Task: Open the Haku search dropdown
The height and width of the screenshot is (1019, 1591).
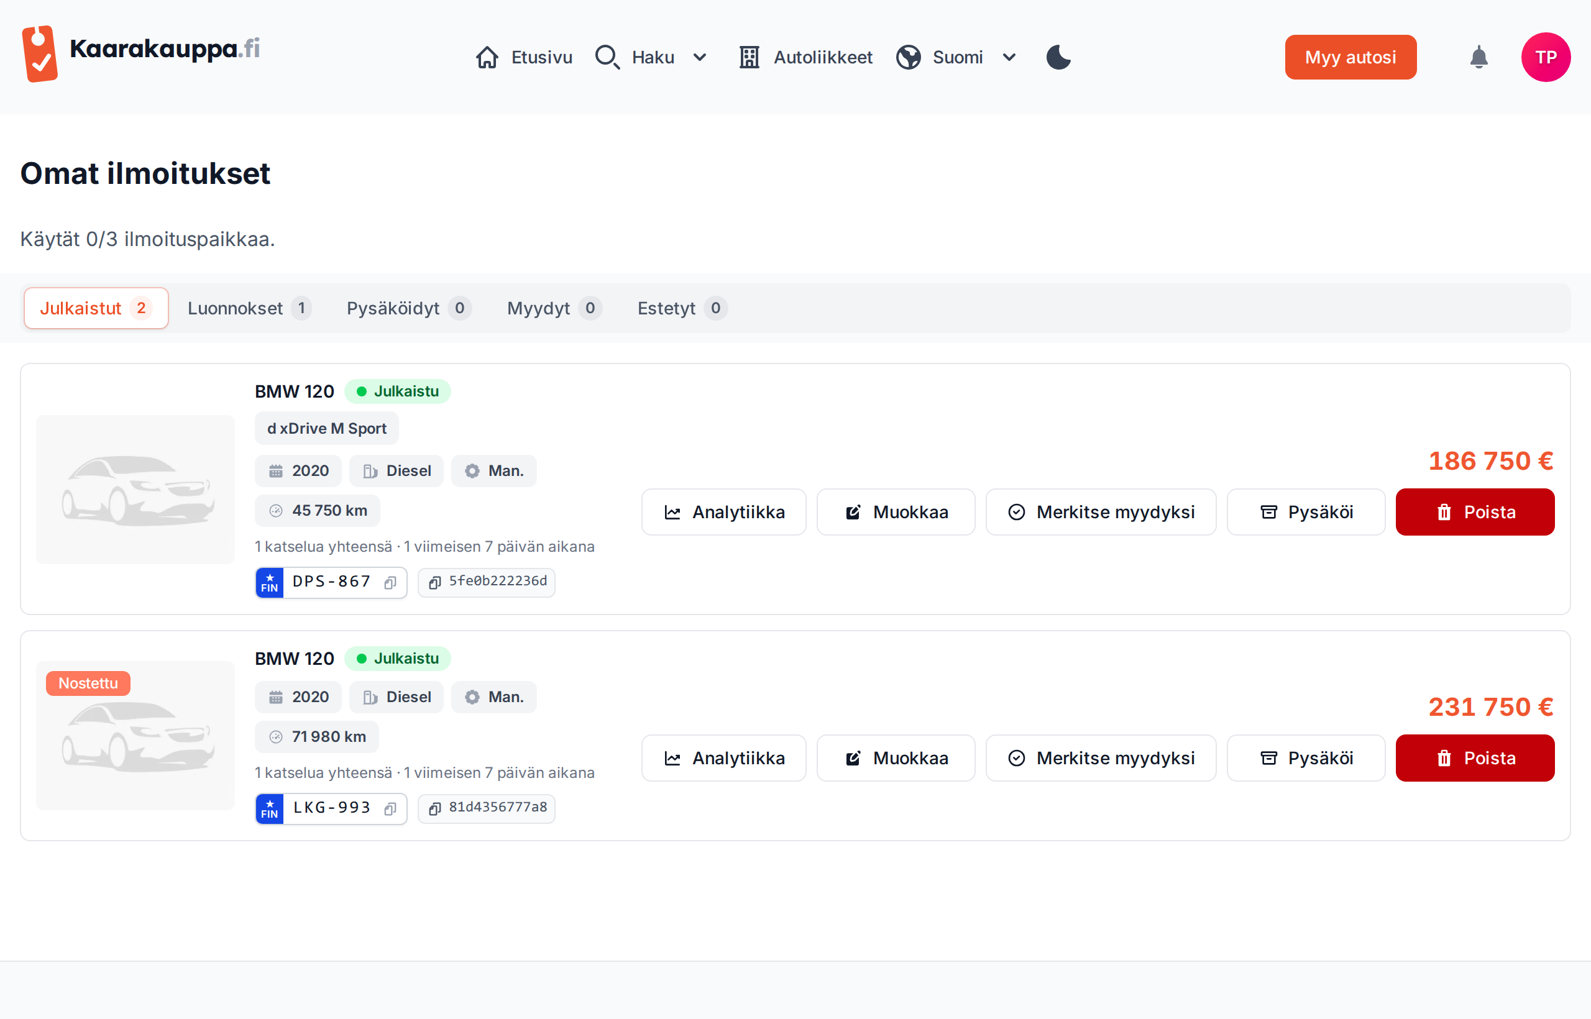Action: tap(651, 58)
